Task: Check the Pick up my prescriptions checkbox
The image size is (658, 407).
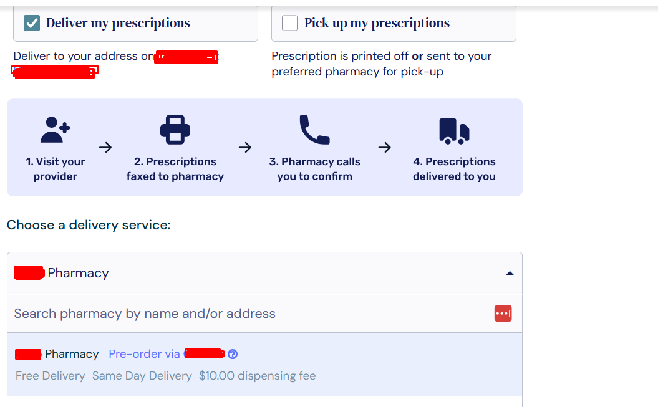Action: click(289, 23)
